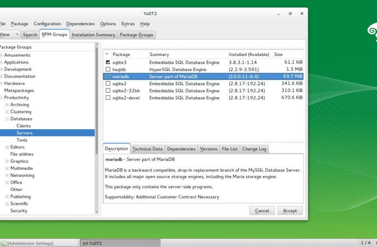The width and height of the screenshot is (377, 247).
Task: Click the sqlite3 installed status icon
Action: (108, 62)
